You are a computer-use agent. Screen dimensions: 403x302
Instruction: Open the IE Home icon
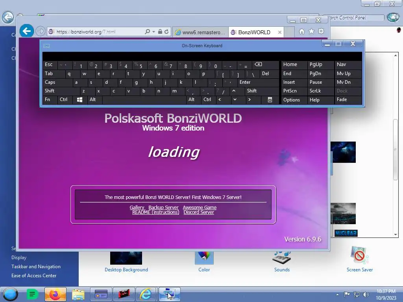[x=302, y=31]
